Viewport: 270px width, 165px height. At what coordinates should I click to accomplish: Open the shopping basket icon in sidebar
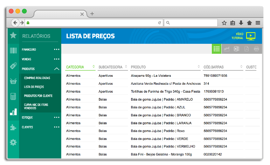tap(13, 81)
